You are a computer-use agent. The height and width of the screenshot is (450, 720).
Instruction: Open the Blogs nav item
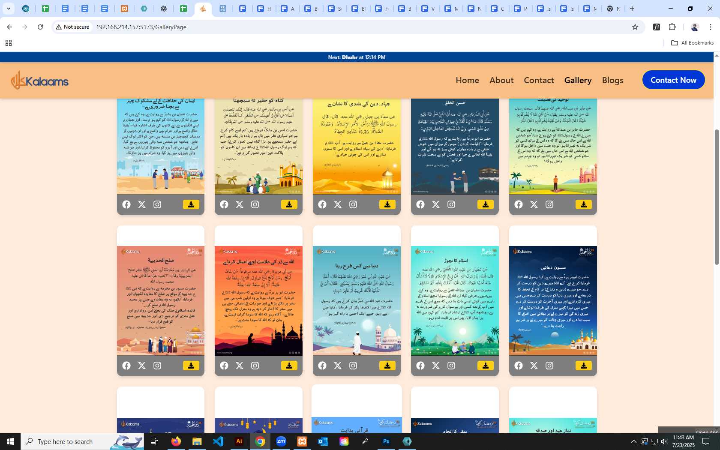(612, 80)
